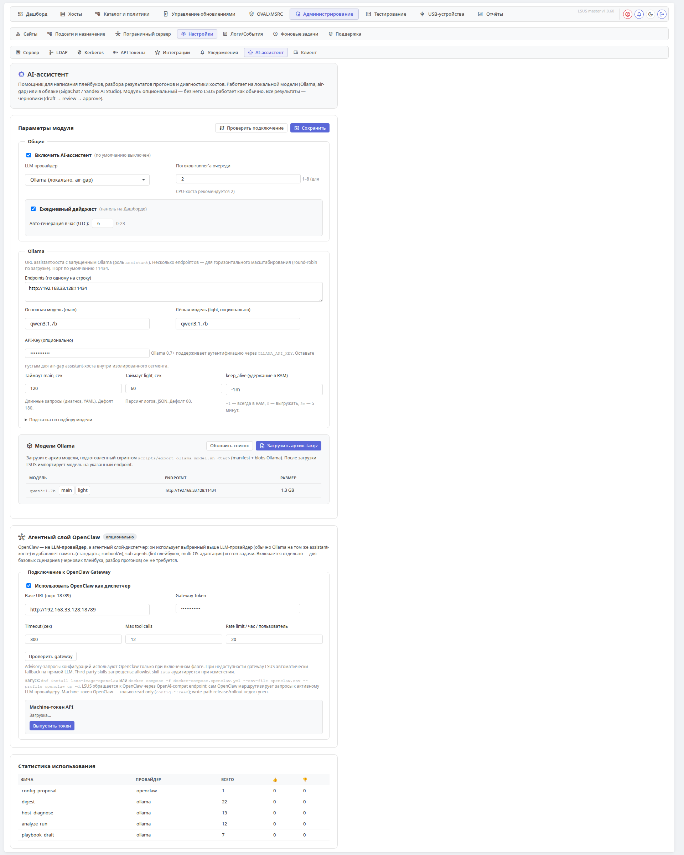Click Загрузить архив .tar.gz button

pyautogui.click(x=289, y=446)
